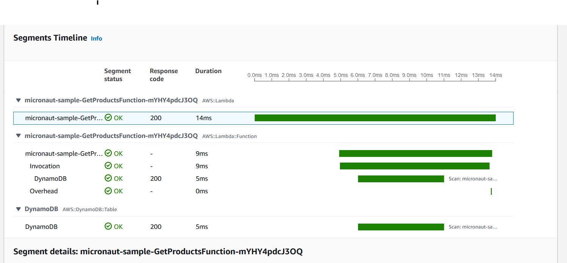Image resolution: width=567 pixels, height=263 pixels.
Task: Select DynamoDB subsegment under Invocation
Action: coord(263,178)
